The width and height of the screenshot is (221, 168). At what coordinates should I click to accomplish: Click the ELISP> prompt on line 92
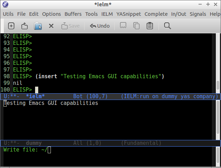tap(22, 36)
